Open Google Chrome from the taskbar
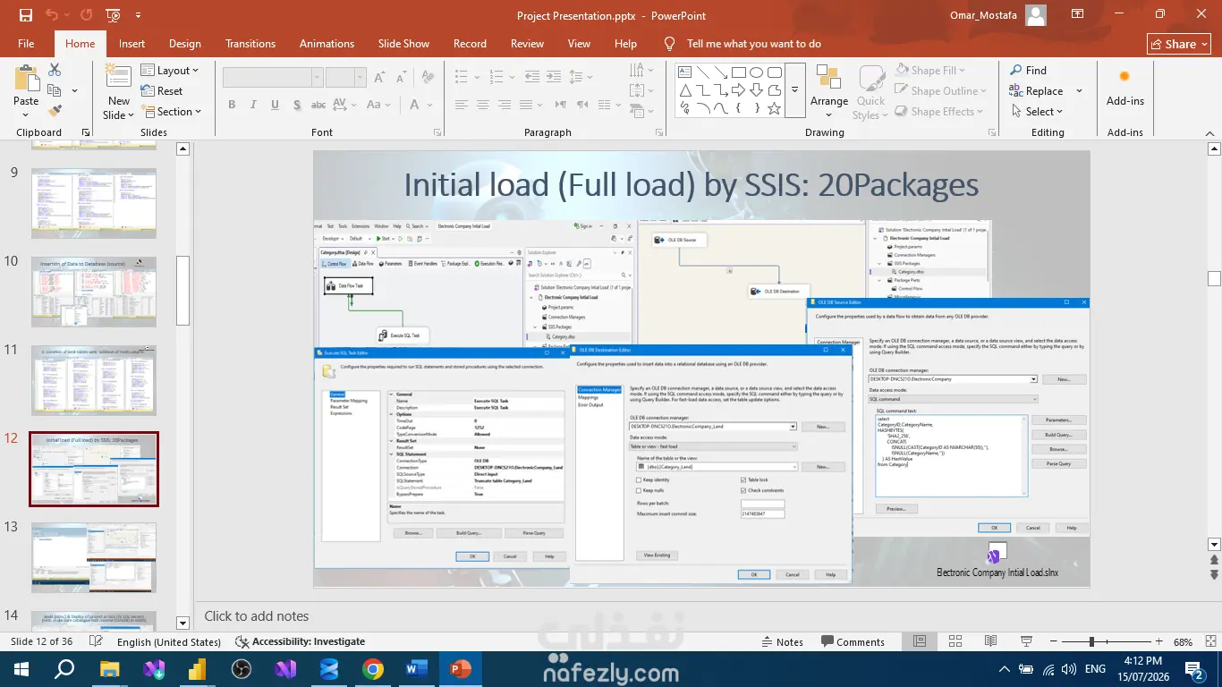This screenshot has width=1222, height=687. tap(373, 668)
